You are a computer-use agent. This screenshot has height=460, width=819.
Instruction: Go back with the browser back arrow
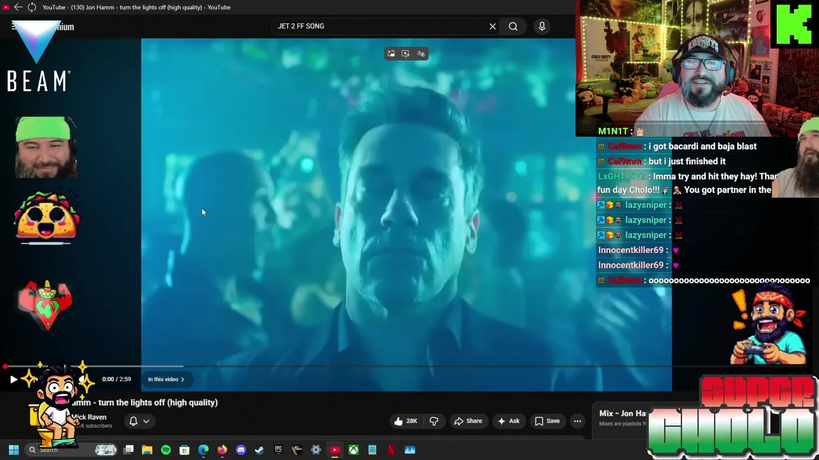coord(18,7)
